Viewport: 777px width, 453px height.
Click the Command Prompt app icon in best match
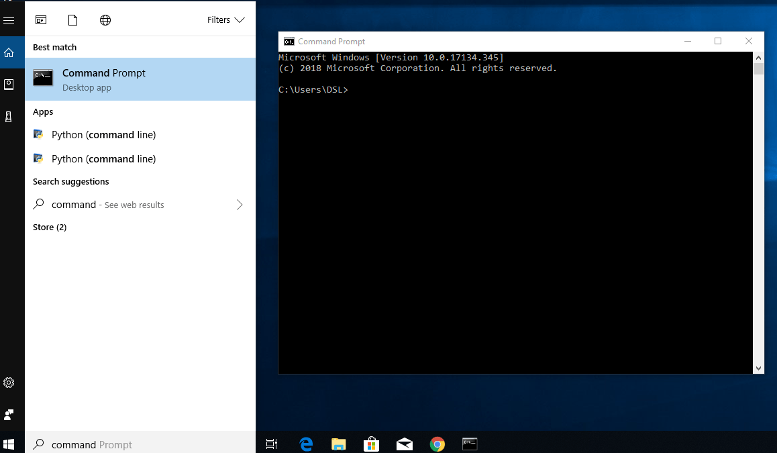43,78
